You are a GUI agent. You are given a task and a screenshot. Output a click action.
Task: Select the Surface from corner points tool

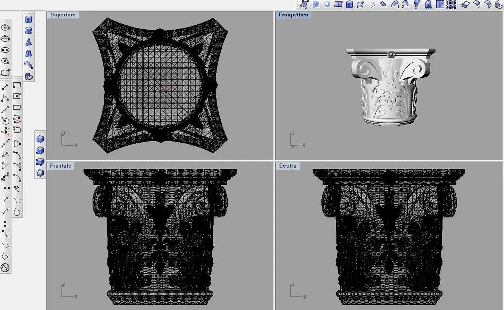point(304,4)
